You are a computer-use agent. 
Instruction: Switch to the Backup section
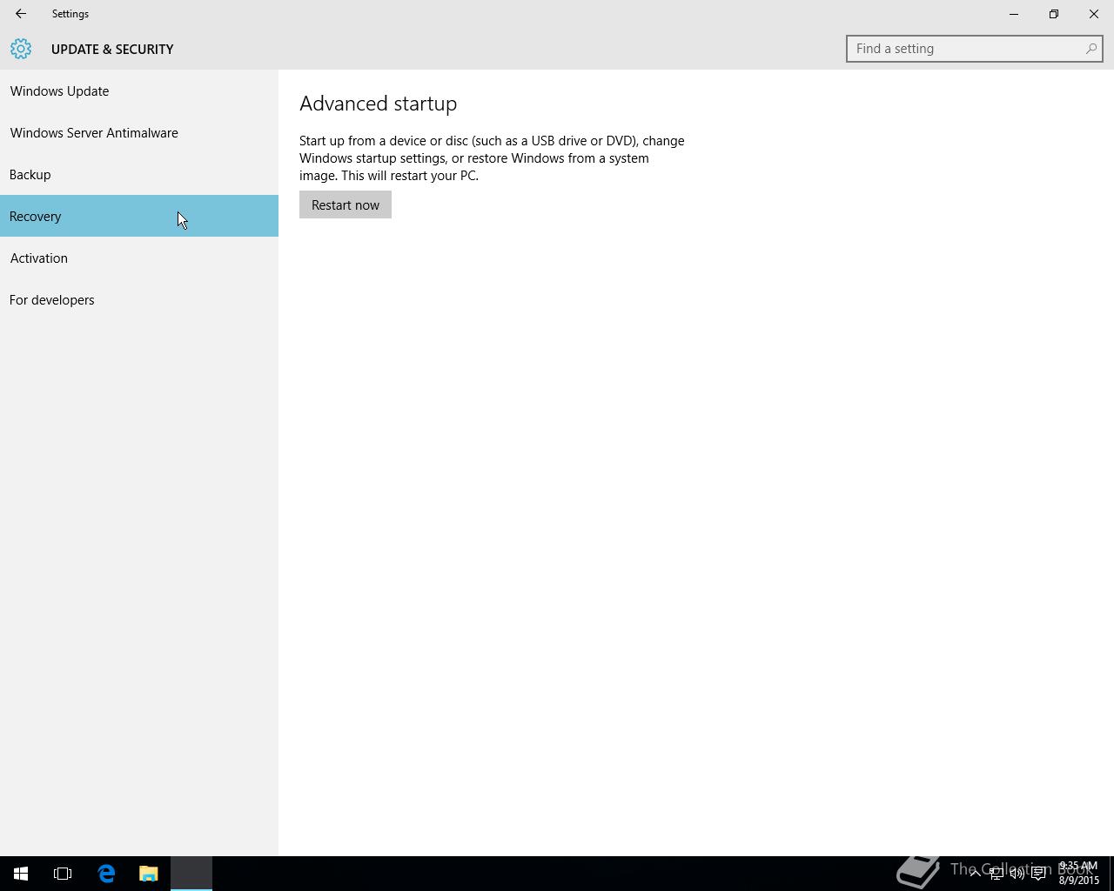pyautogui.click(x=139, y=174)
